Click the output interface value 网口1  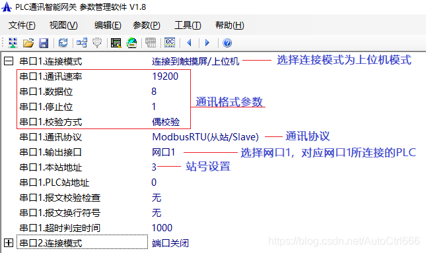coord(163,152)
